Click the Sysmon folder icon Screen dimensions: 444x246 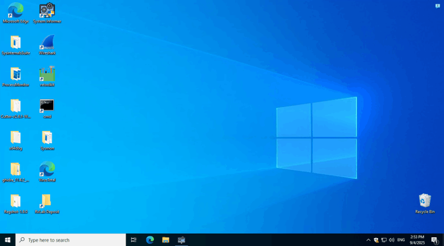(x=47, y=138)
